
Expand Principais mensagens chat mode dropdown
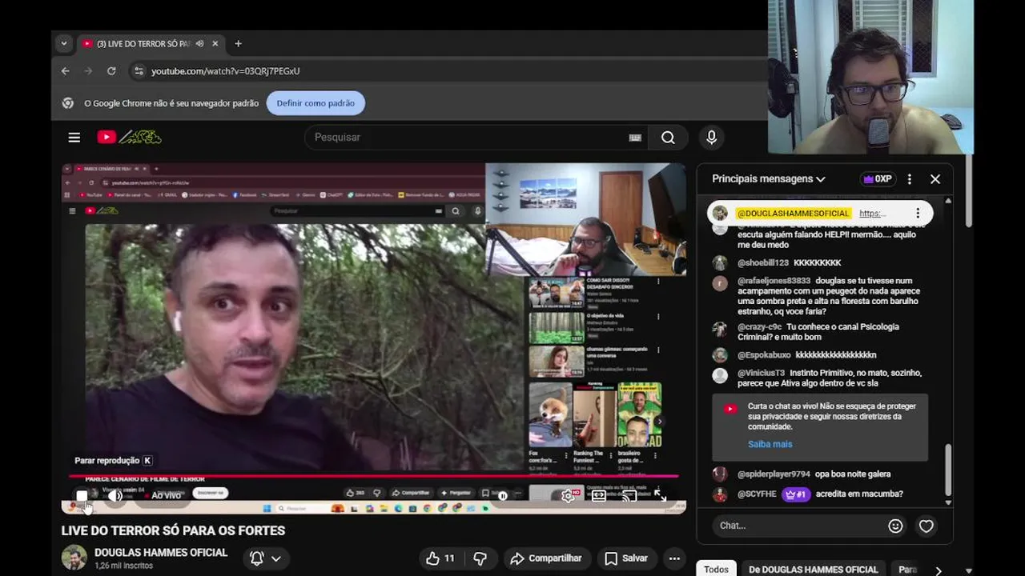(769, 179)
